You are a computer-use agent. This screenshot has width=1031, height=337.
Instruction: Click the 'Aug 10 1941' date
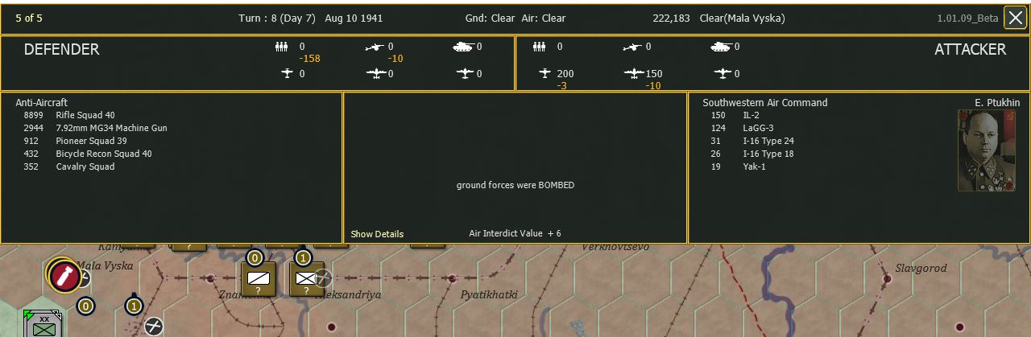tap(354, 18)
